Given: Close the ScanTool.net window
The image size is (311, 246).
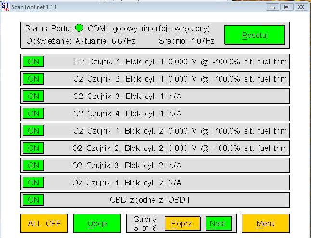Looking at the screenshot, I should pyautogui.click(x=300, y=7).
